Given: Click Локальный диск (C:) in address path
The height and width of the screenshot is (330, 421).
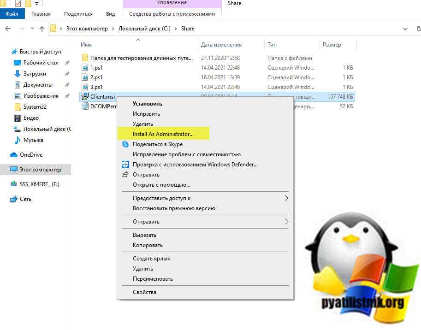Looking at the screenshot, I should click(144, 29).
